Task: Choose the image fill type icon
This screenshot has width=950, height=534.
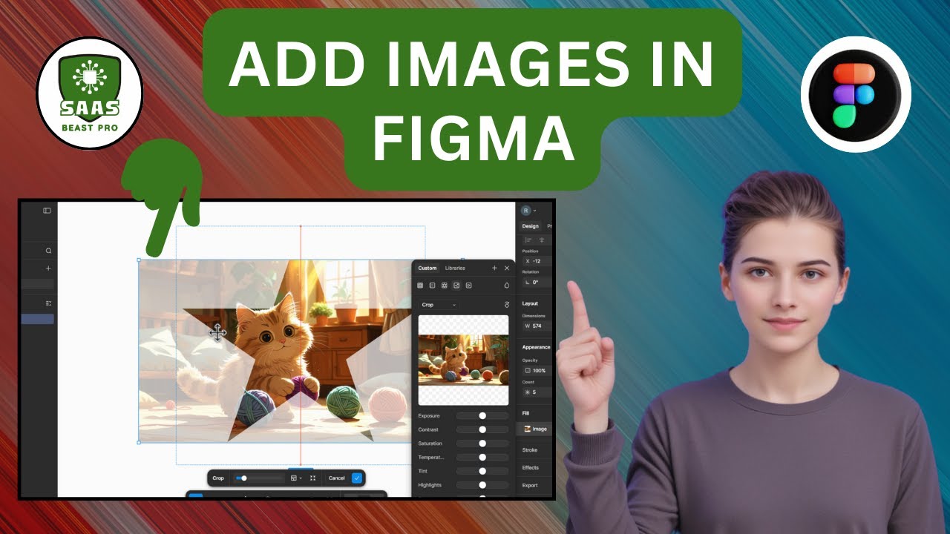Action: (456, 285)
